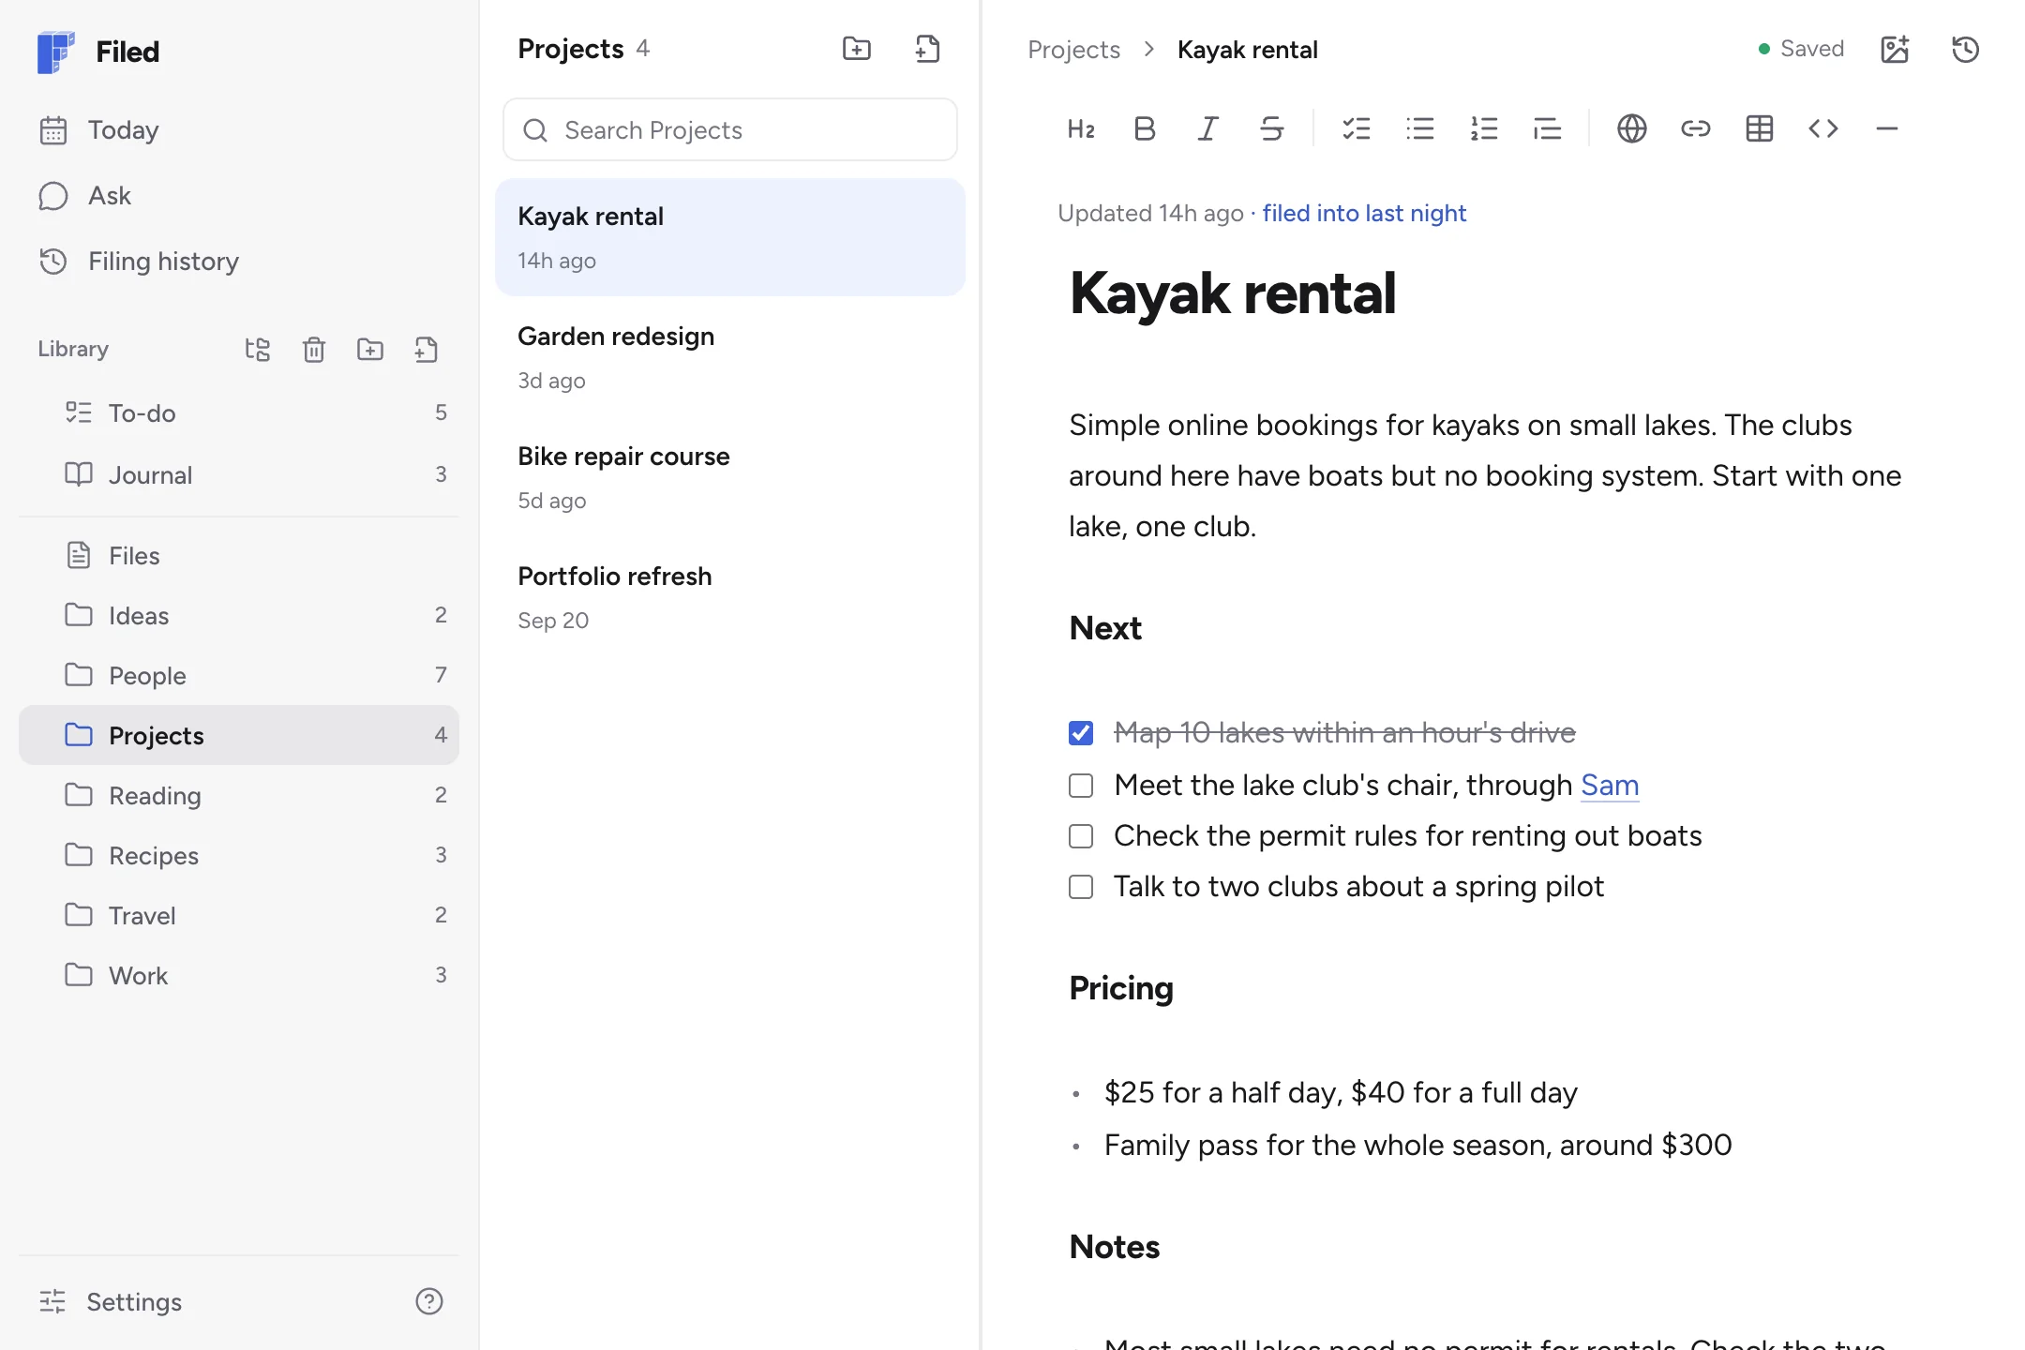Open the Recipes folder
2025x1350 pixels.
(239, 855)
